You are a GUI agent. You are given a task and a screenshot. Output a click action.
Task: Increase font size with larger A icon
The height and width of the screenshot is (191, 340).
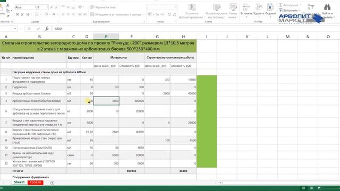[52, 7]
